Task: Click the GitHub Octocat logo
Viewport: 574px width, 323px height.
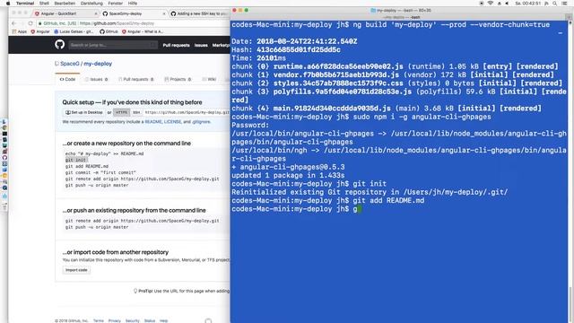Action: pyautogui.click(x=60, y=45)
